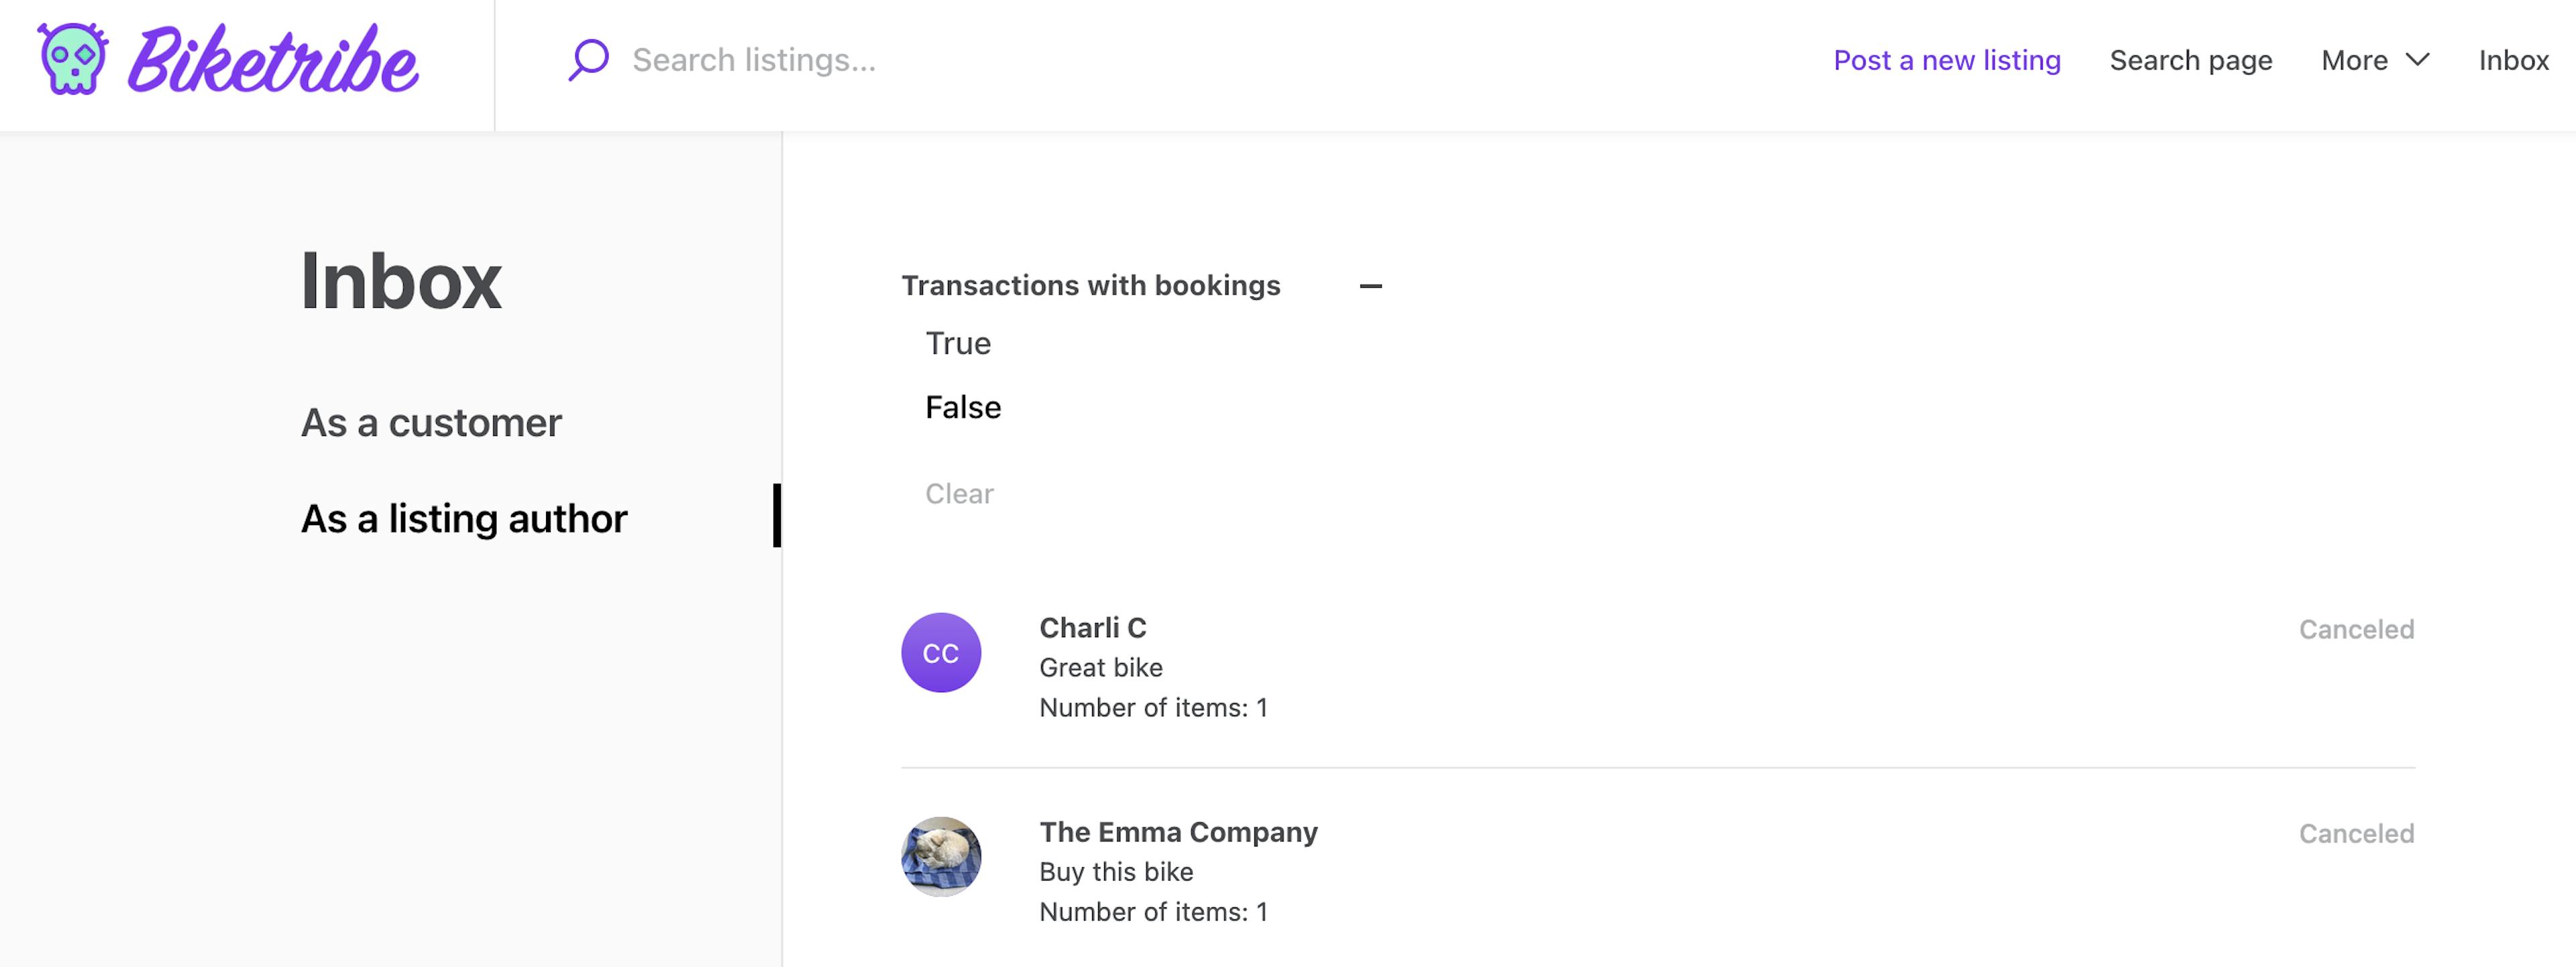
Task: Select the False filter option
Action: pyautogui.click(x=962, y=406)
